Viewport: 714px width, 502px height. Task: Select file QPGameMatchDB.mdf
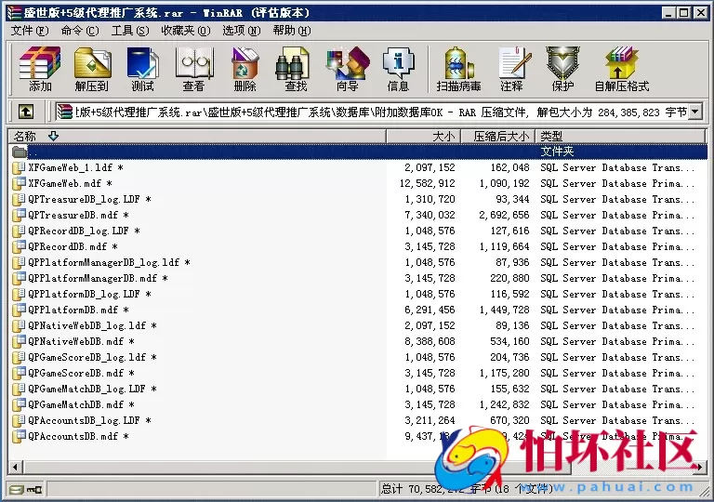pos(358,404)
